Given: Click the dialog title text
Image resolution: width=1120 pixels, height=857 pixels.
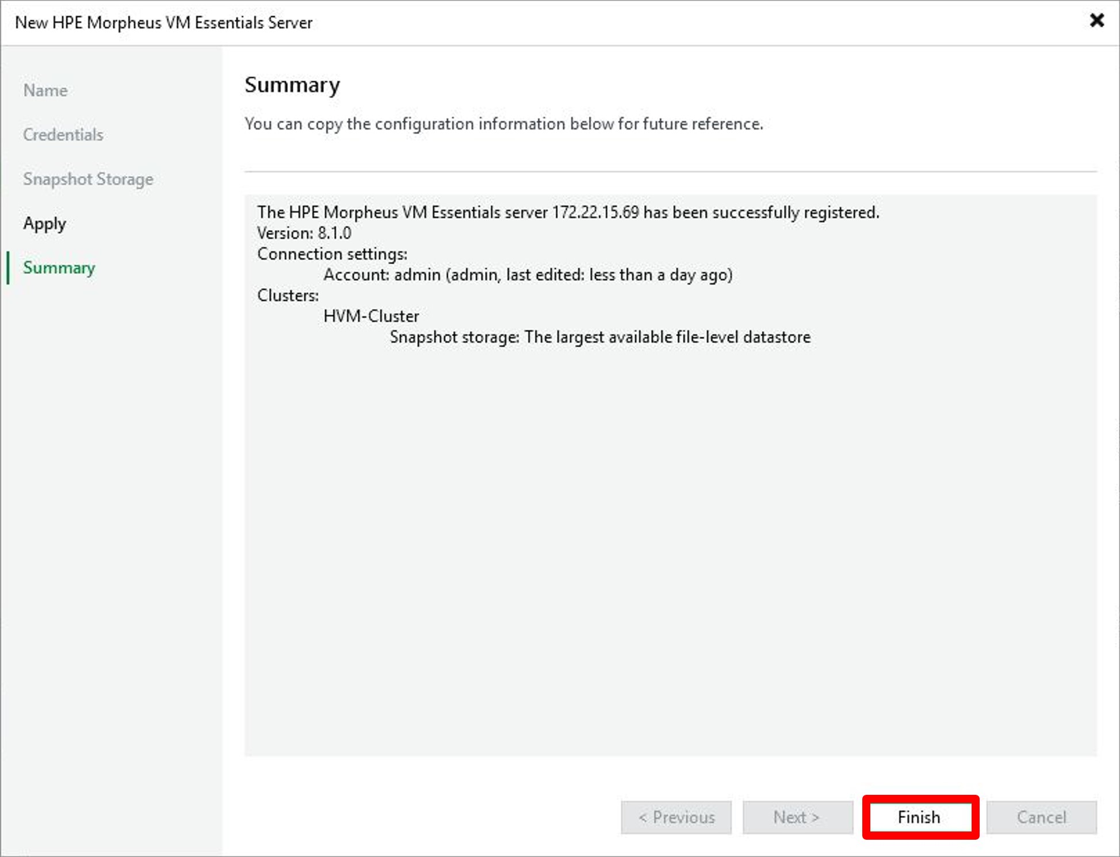Looking at the screenshot, I should [164, 22].
